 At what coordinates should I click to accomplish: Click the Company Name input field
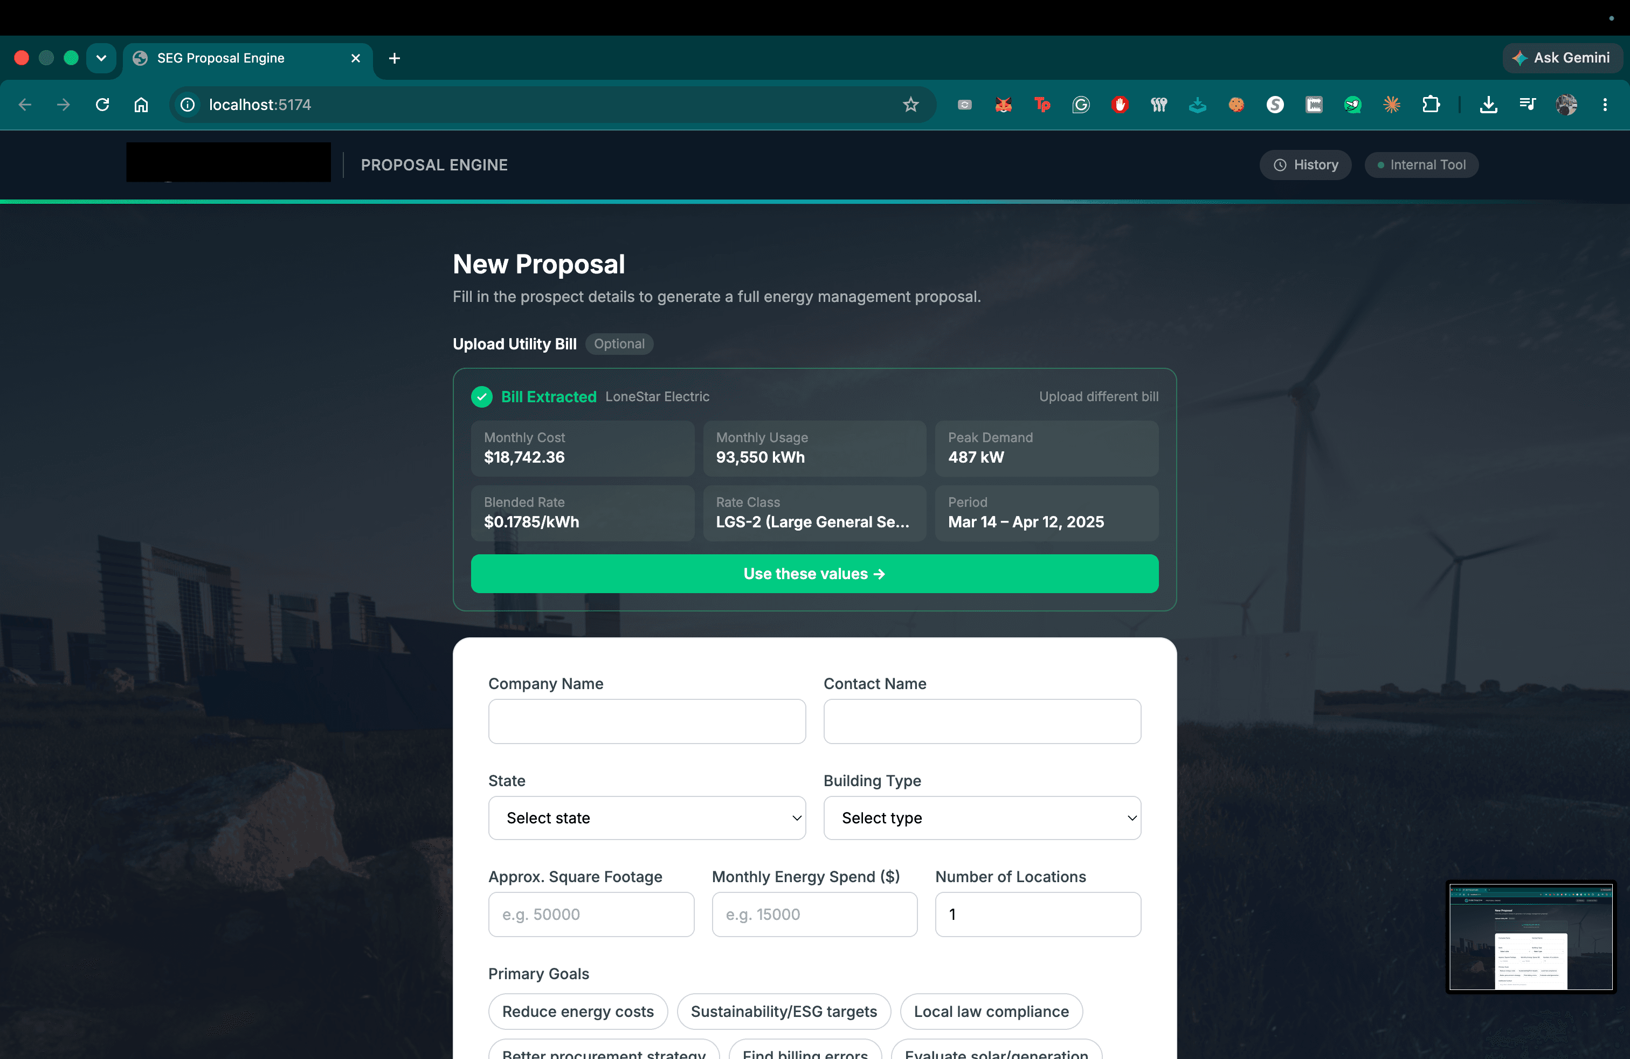(x=646, y=721)
